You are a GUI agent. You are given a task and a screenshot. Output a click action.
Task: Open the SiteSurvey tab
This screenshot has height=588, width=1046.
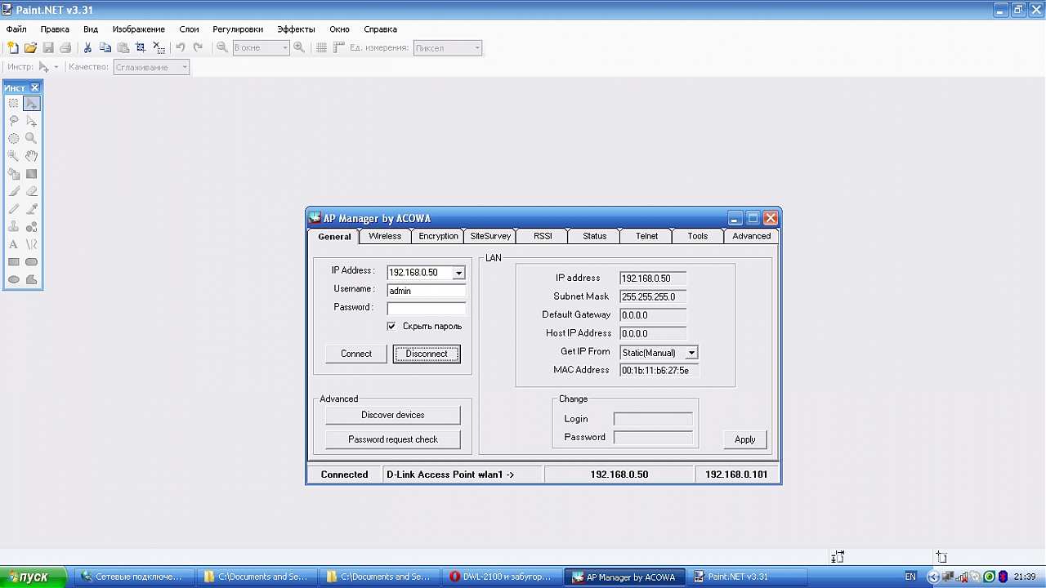tap(490, 236)
